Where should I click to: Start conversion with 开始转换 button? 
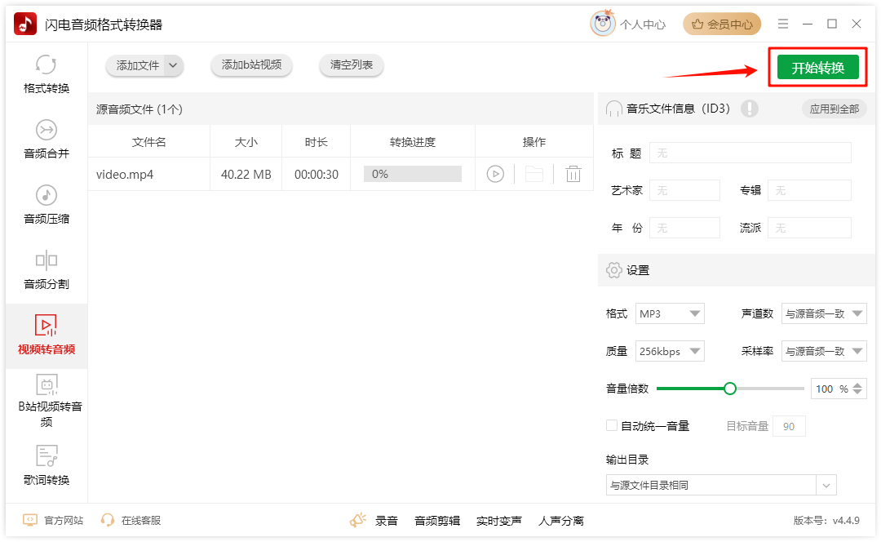[x=817, y=68]
